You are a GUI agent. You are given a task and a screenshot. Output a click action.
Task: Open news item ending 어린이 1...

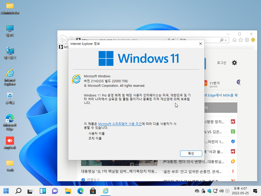(x=214, y=142)
